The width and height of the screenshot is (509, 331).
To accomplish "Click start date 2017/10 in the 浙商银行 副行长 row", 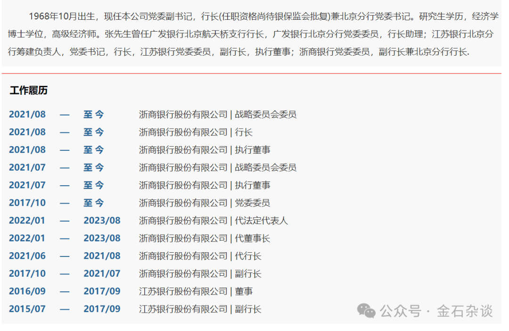I will pos(27,274).
